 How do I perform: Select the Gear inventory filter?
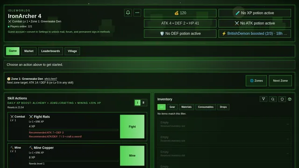[x=172, y=107]
